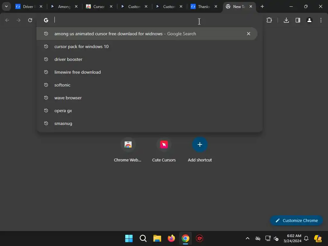Open the clock showing 6:02 AM
Image resolution: width=328 pixels, height=246 pixels.
[x=292, y=238]
